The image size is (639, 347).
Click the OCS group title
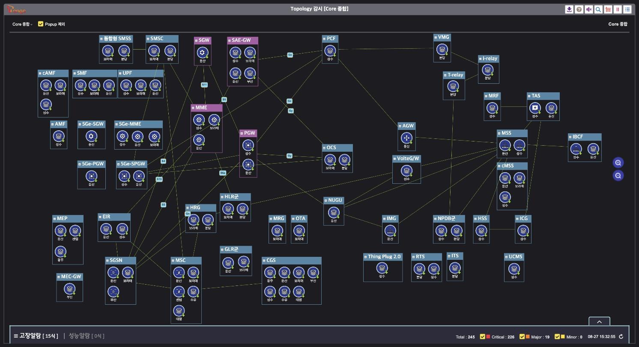click(331, 148)
